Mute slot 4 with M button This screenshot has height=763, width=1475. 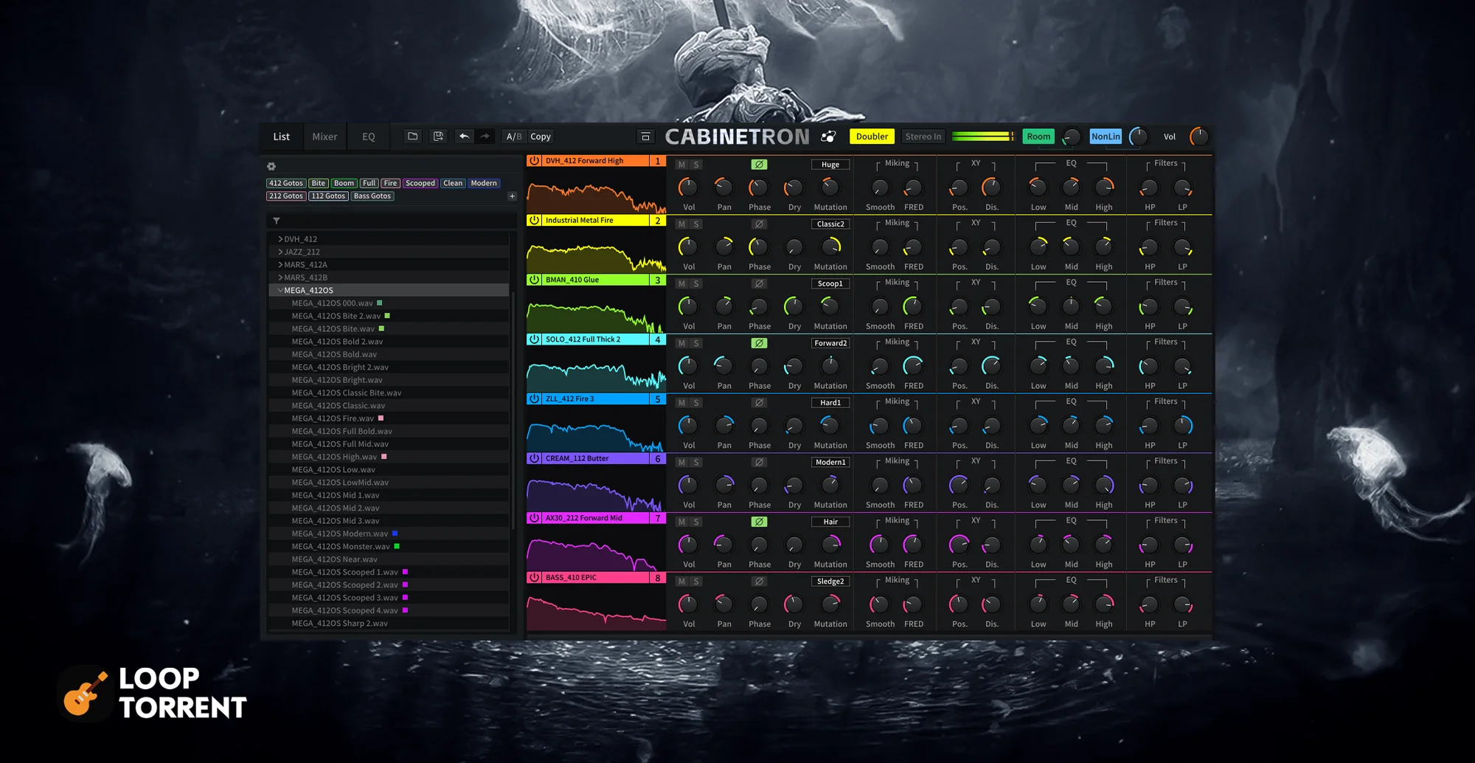(681, 343)
